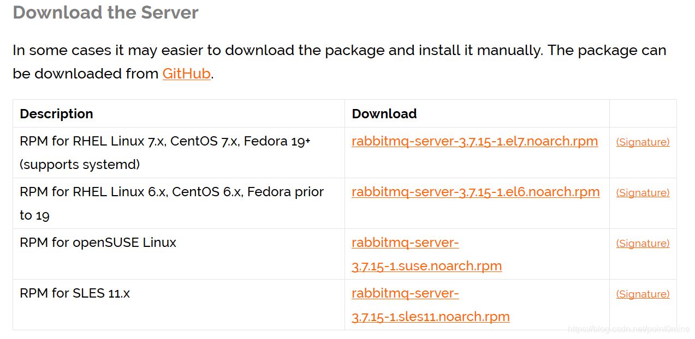
Task: Open Signature link for the el7 package
Action: 643,142
